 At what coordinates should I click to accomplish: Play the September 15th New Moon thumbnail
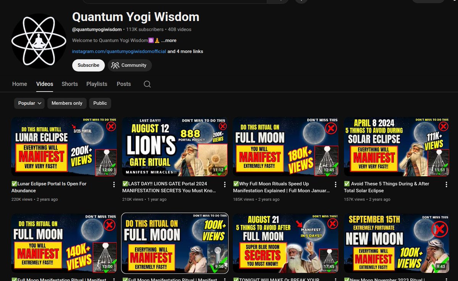tap(396, 244)
